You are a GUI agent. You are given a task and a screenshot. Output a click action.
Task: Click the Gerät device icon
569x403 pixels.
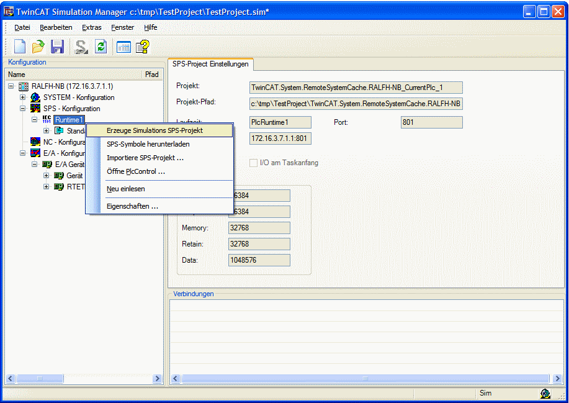coord(59,175)
